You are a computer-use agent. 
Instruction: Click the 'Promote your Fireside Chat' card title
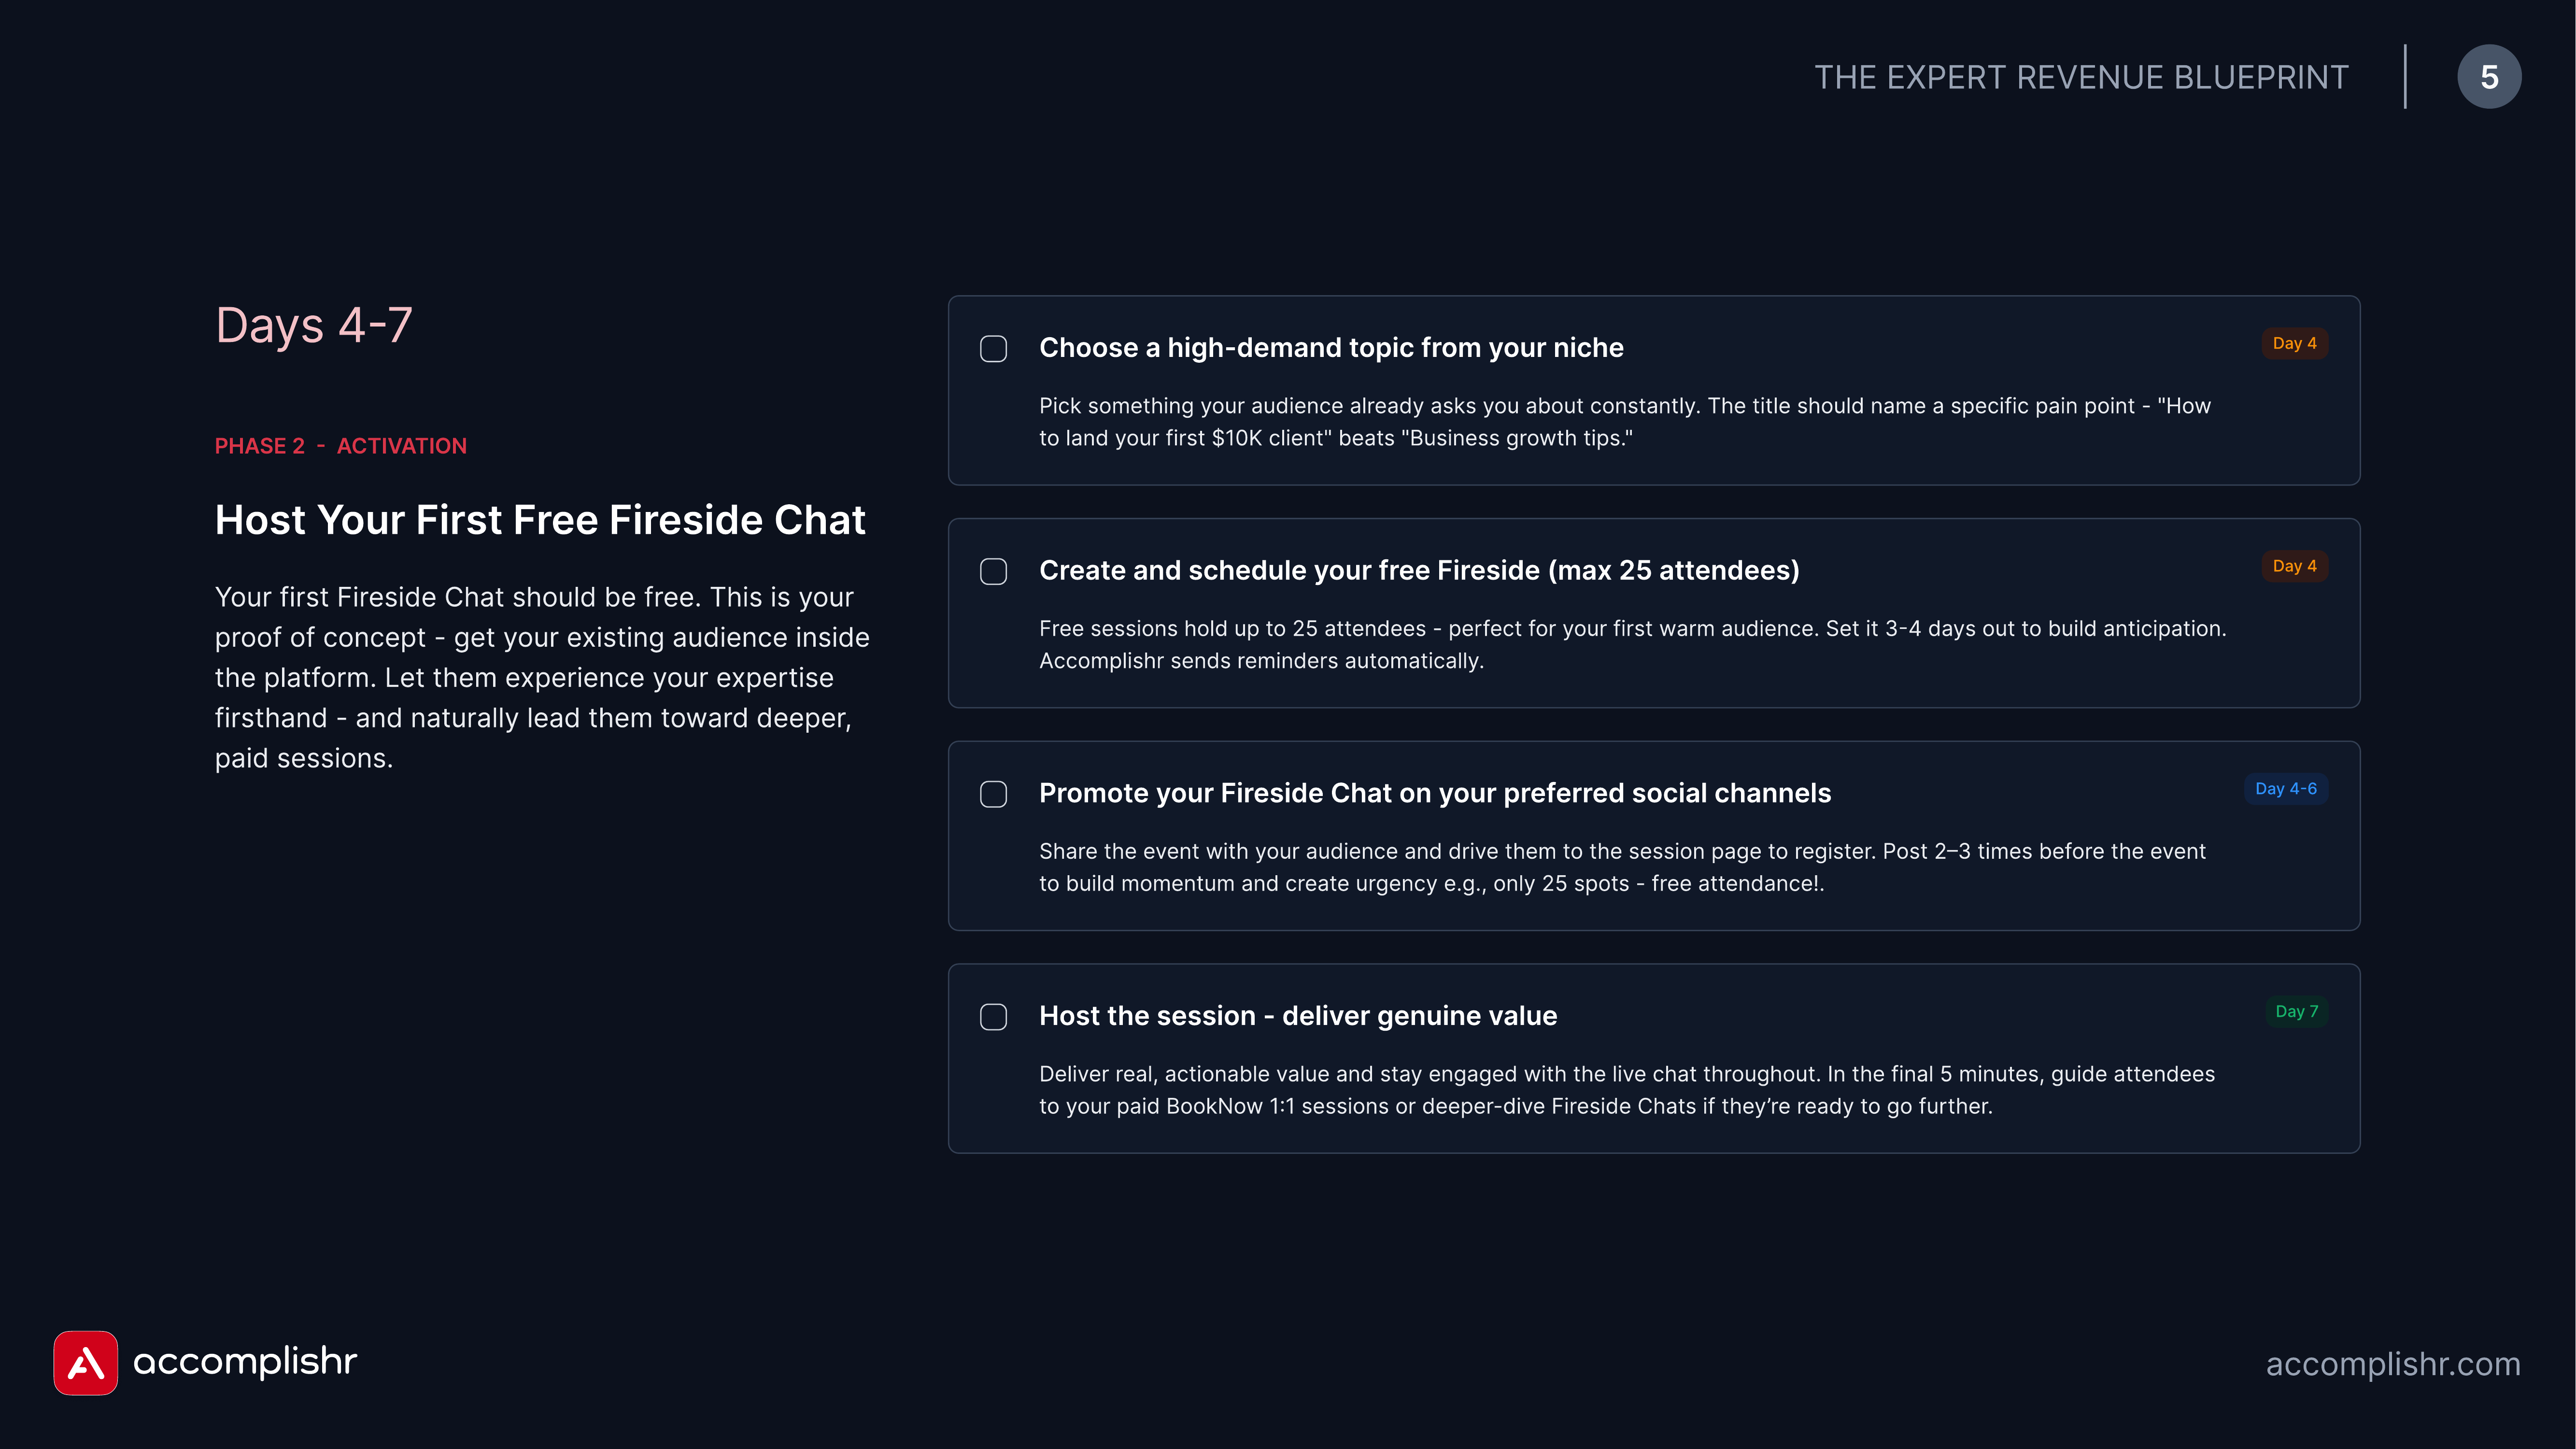click(x=1435, y=793)
